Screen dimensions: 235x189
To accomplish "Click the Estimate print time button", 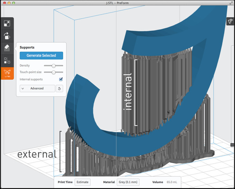I will click(82, 182).
